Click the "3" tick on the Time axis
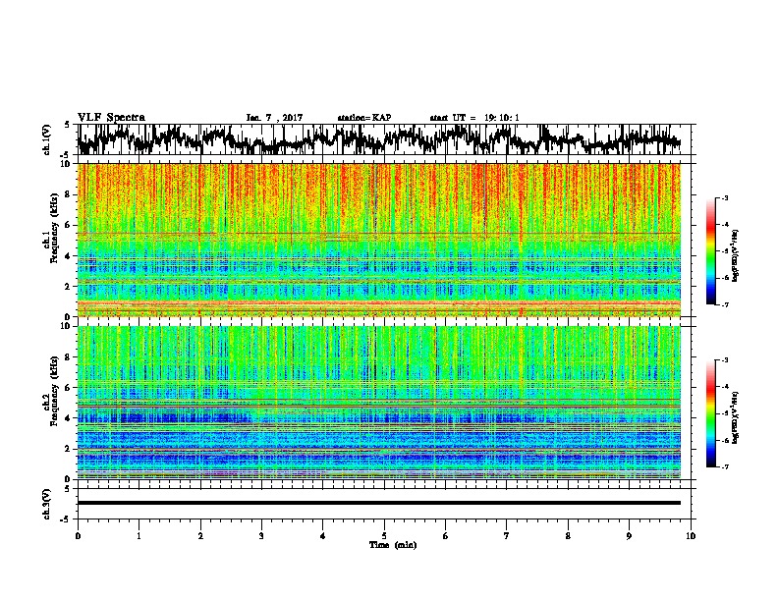778x601 pixels. (x=261, y=536)
